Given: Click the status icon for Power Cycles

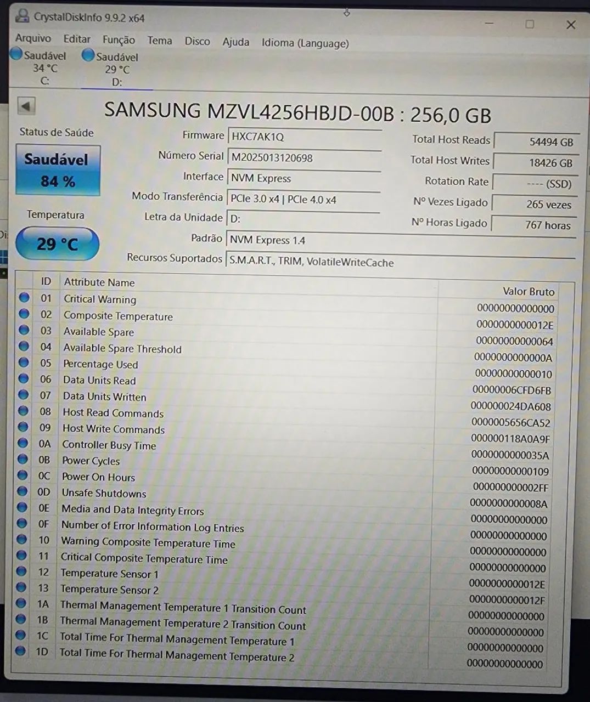Looking at the screenshot, I should pos(23,458).
